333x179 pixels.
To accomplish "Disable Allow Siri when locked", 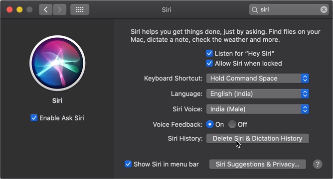I will coord(209,63).
